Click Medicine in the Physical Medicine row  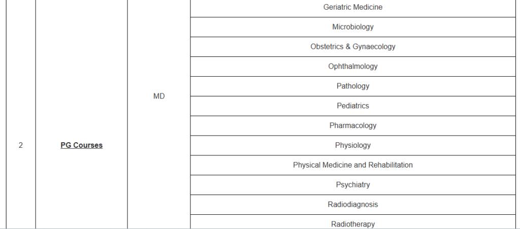pyautogui.click(x=336, y=165)
